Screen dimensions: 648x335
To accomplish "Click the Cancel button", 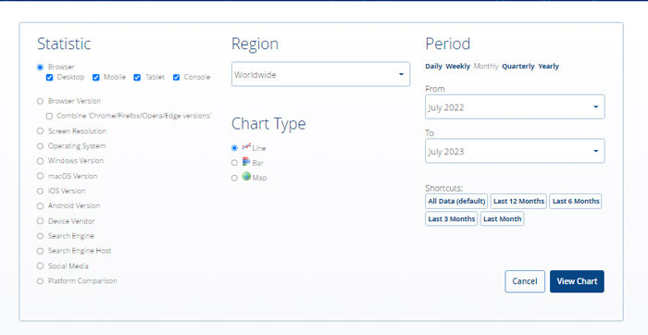I will coord(525,281).
